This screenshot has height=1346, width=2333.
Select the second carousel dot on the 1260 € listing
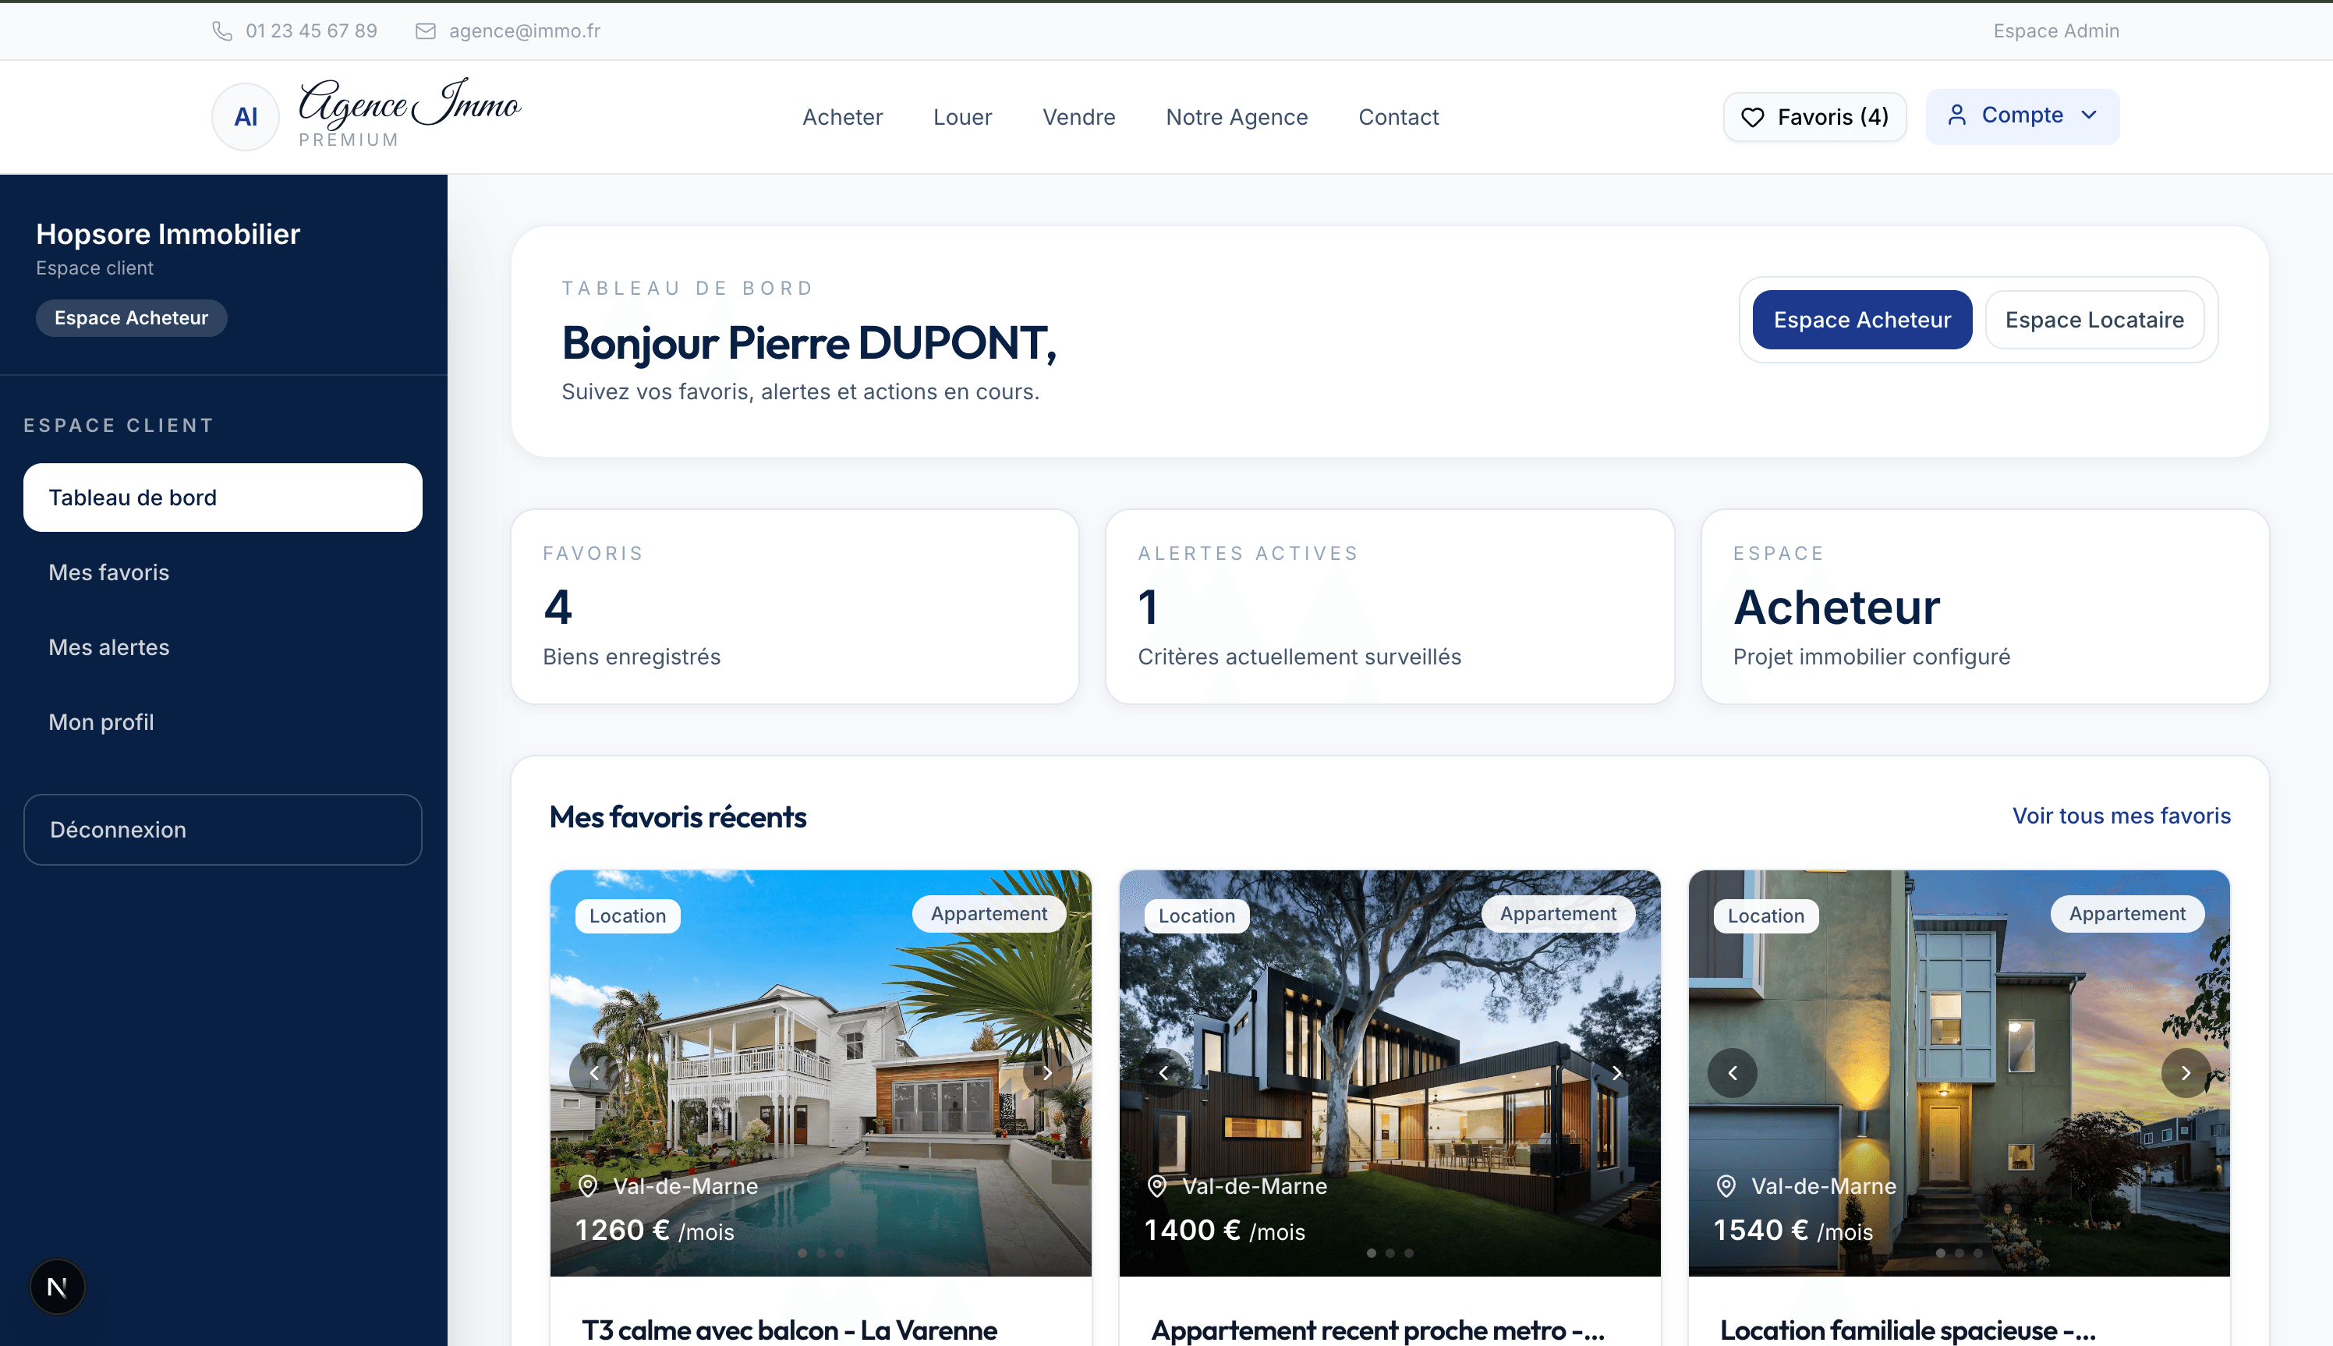[821, 1253]
